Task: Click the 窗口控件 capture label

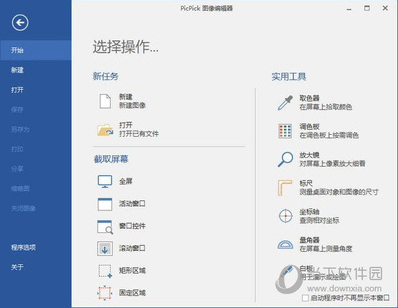Action: click(x=132, y=226)
